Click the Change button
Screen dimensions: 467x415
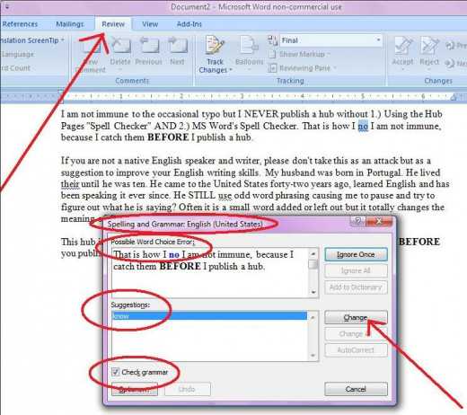[356, 317]
